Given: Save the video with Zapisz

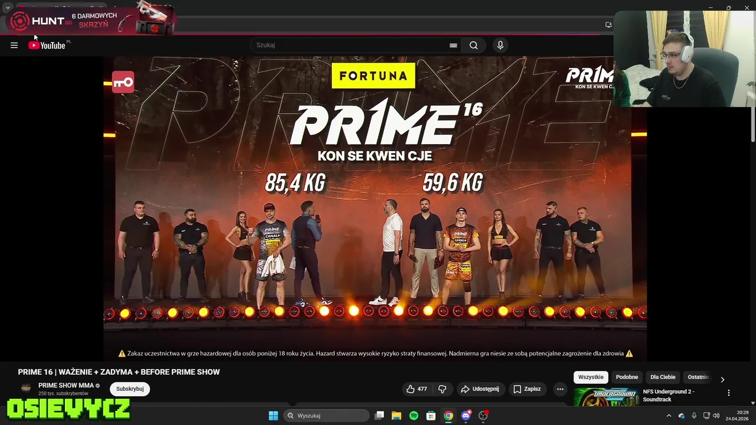Looking at the screenshot, I should pyautogui.click(x=527, y=389).
